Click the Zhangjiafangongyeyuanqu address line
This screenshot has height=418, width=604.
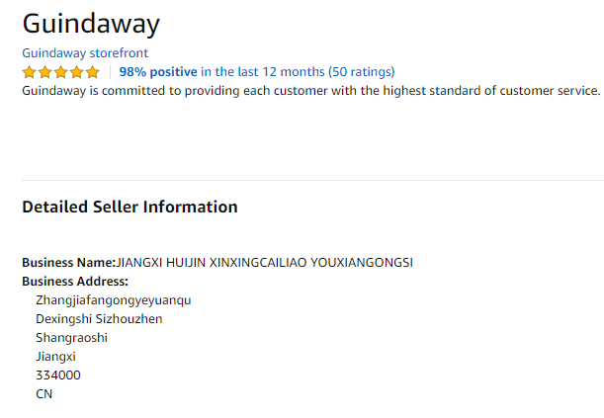pos(113,300)
